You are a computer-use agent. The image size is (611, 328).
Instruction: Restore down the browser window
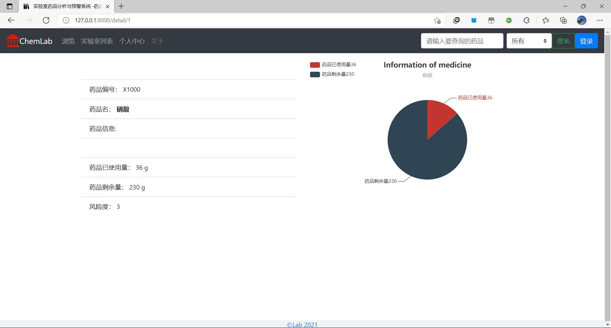583,6
